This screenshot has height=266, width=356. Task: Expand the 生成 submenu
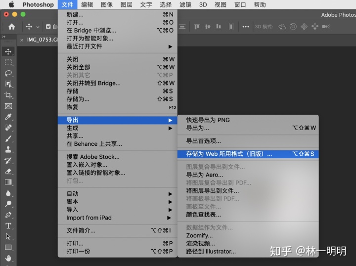(118, 128)
